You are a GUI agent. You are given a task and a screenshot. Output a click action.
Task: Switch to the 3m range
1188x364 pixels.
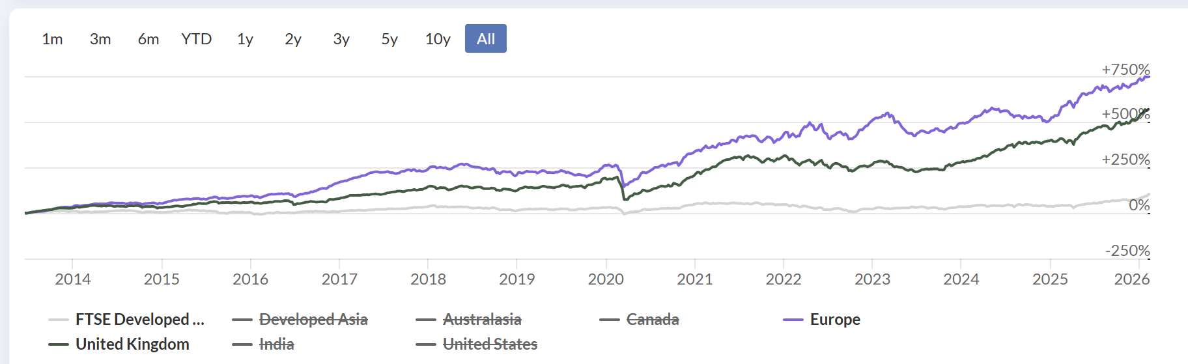(x=100, y=39)
